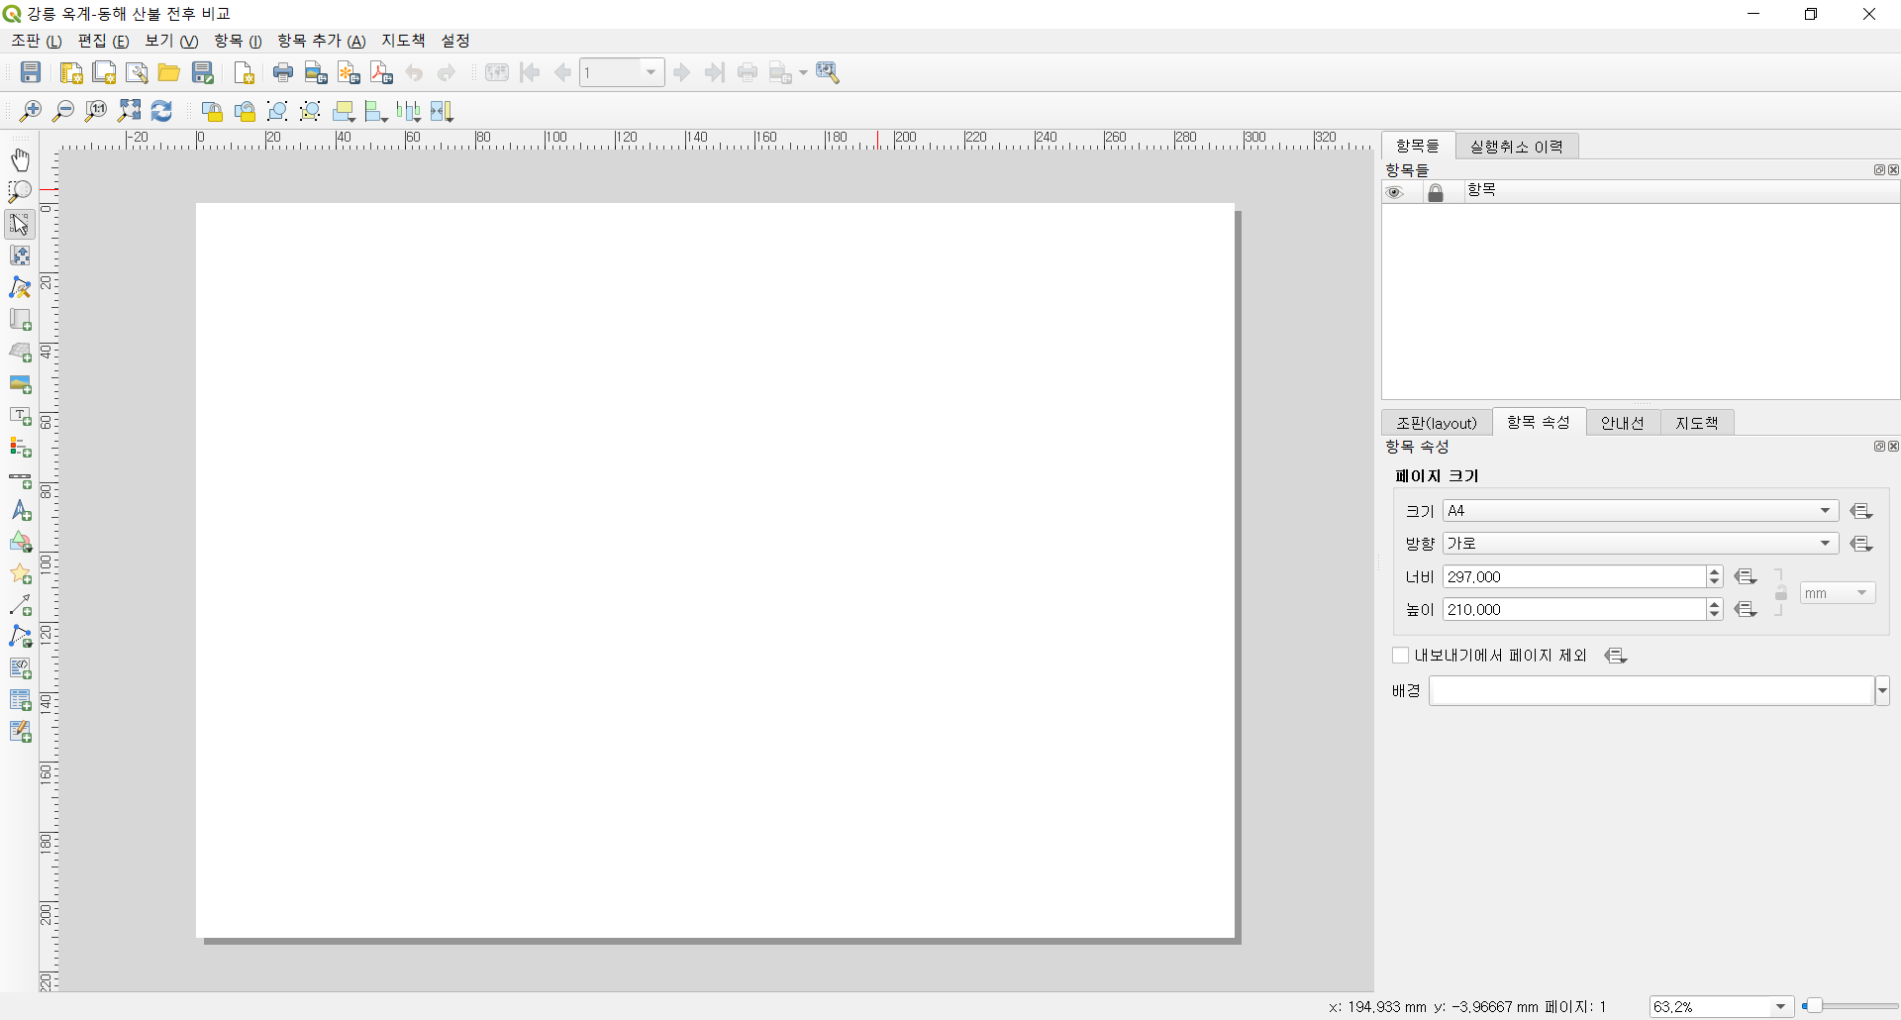Open the 크기 A4 page size dropdown
This screenshot has width=1901, height=1020.
(1641, 511)
